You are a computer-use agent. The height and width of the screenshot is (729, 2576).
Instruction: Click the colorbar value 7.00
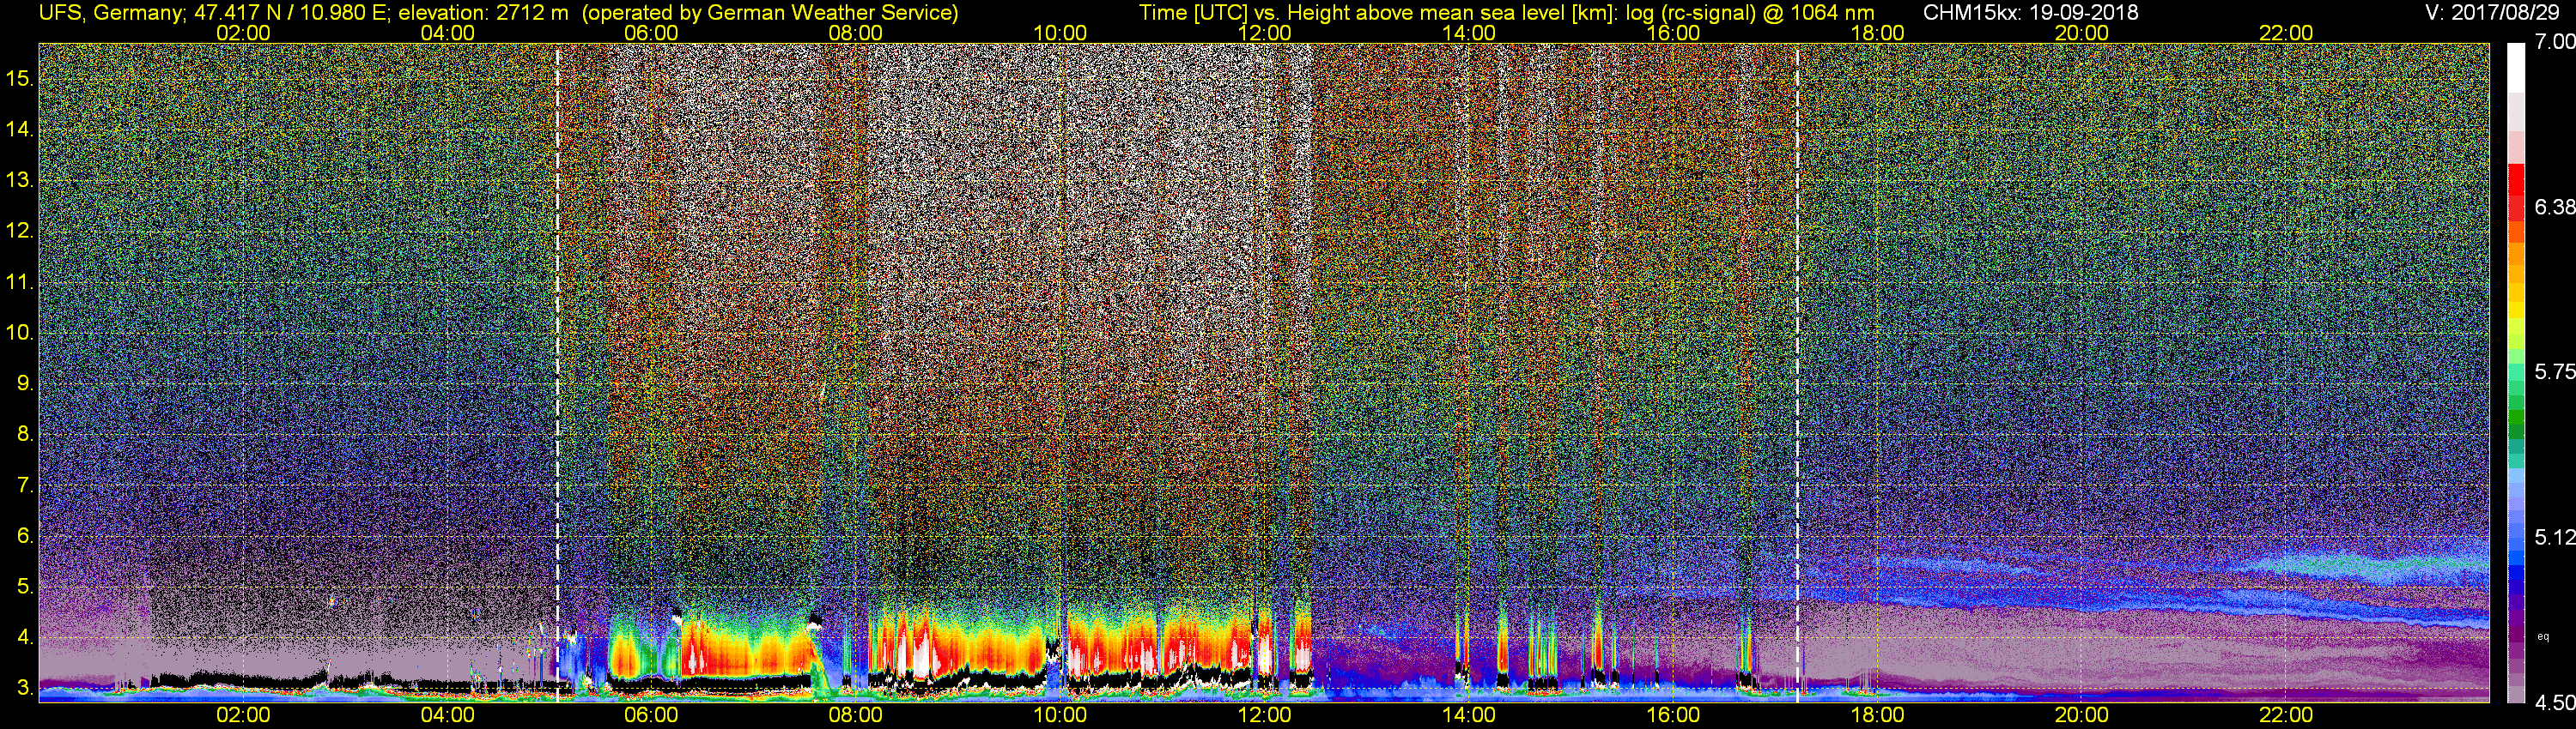2554,42
